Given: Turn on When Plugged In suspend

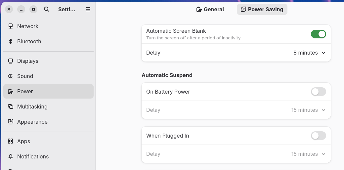Looking at the screenshot, I should 318,136.
